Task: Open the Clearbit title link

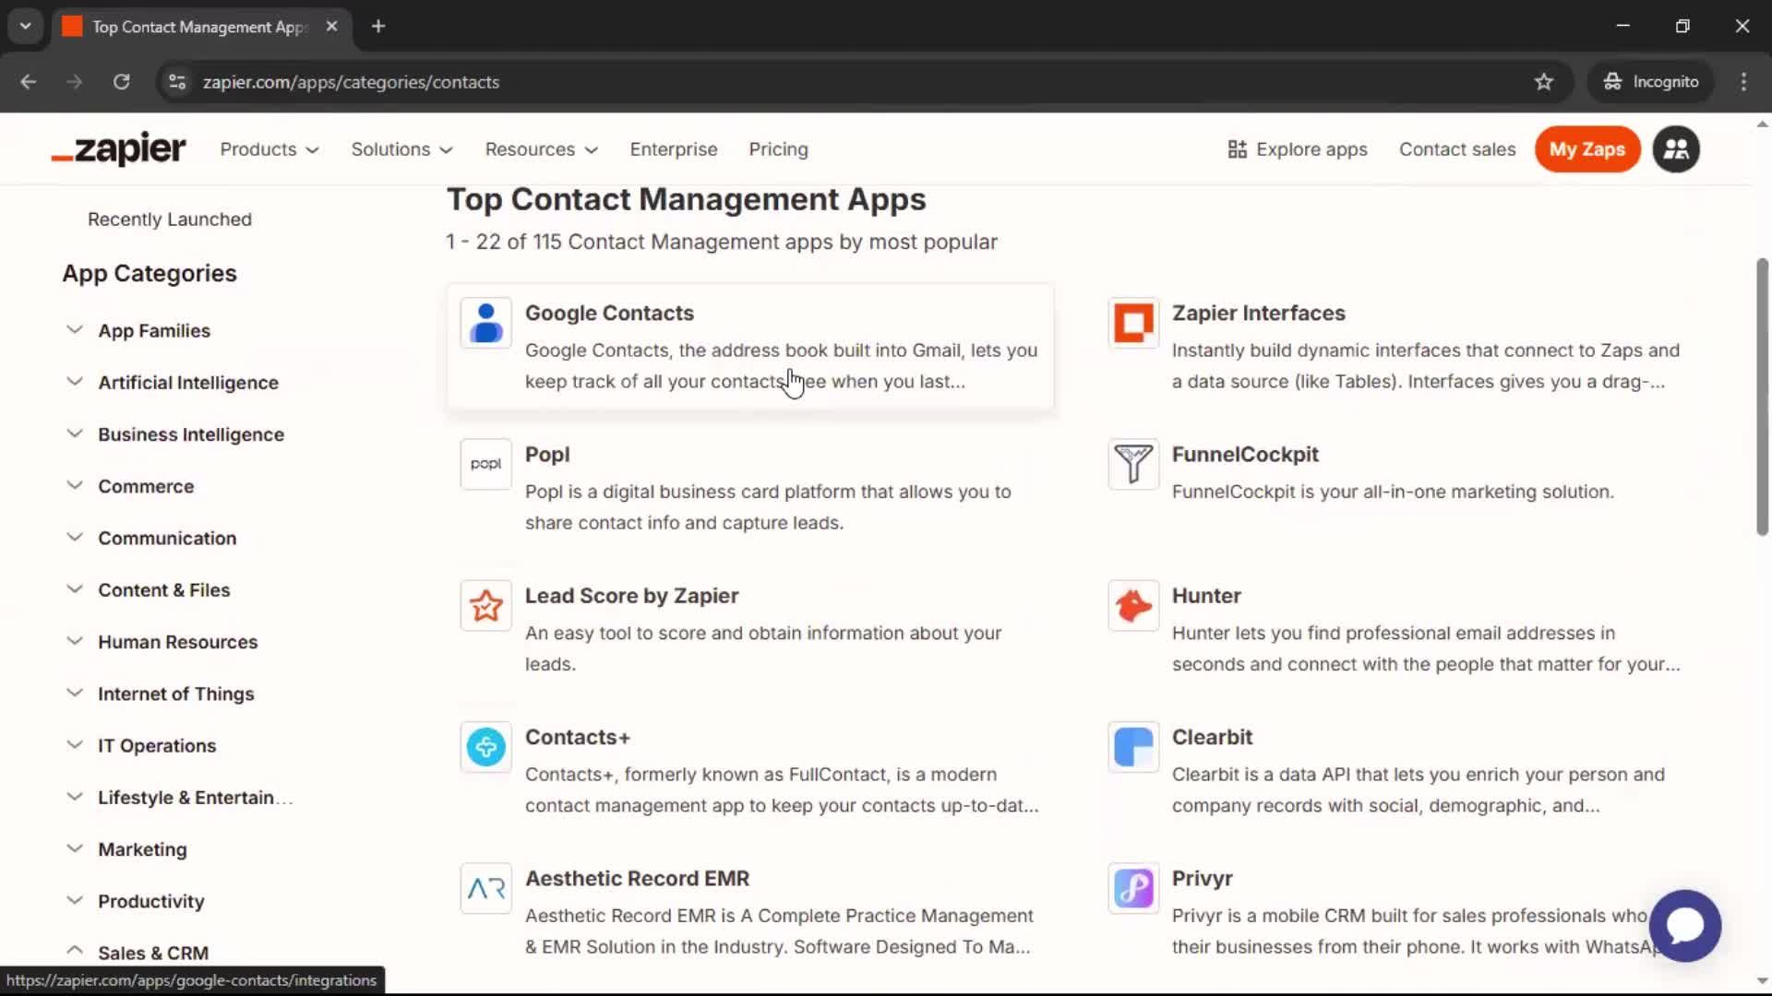Action: [1212, 737]
